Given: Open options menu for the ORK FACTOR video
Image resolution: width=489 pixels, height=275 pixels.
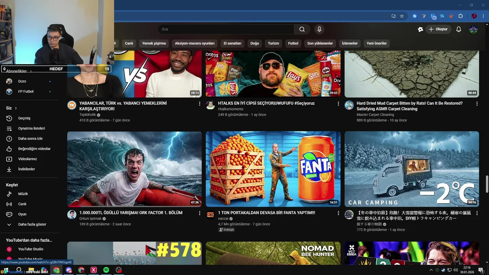Looking at the screenshot, I should point(199,213).
